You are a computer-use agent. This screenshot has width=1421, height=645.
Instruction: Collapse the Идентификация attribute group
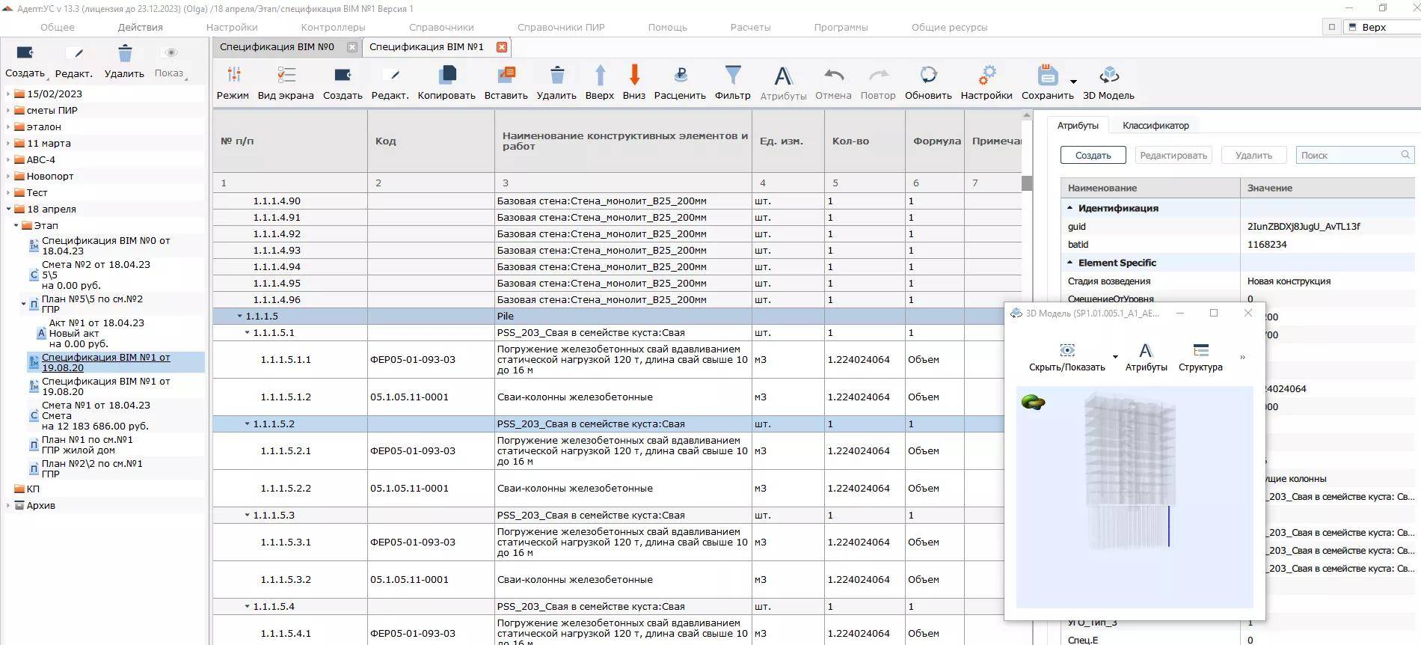[1070, 208]
